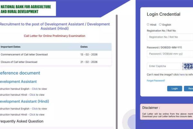The height and width of the screenshot is (129, 193).
Task: Click the 'Disclaimer :' heading
Action: point(151,108)
